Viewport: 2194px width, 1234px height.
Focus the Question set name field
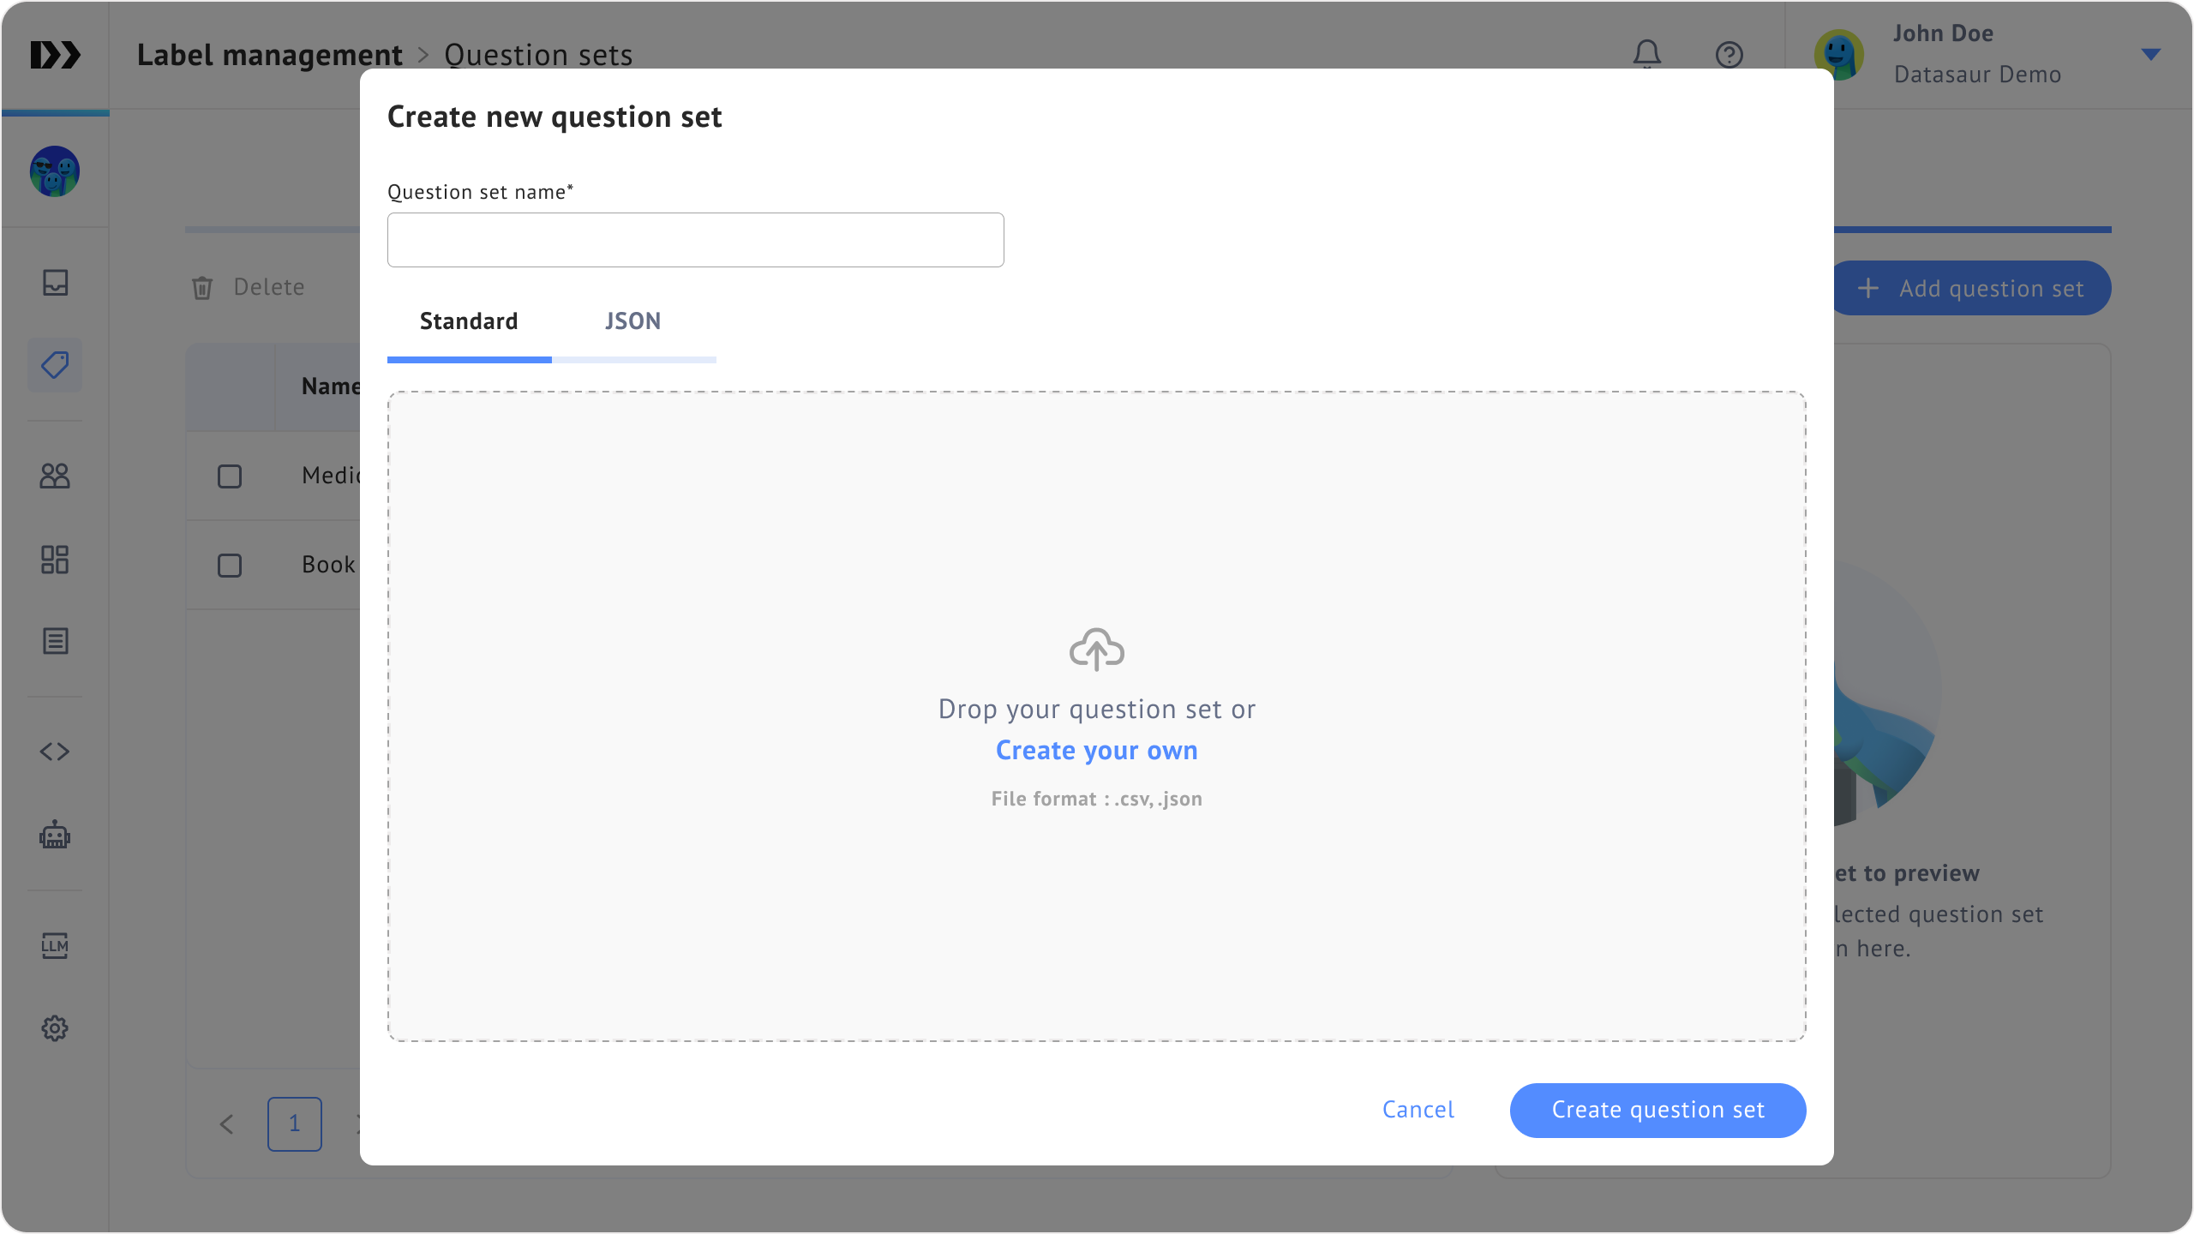point(695,240)
